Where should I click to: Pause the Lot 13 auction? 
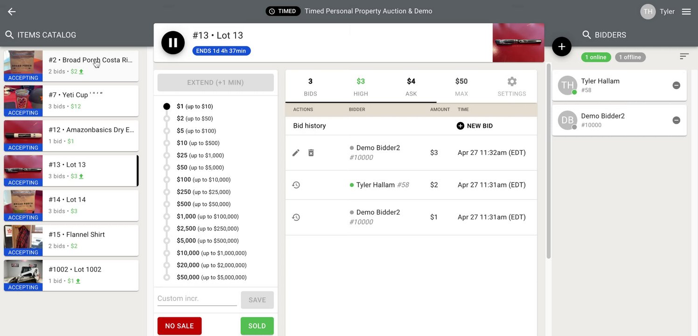(x=173, y=42)
